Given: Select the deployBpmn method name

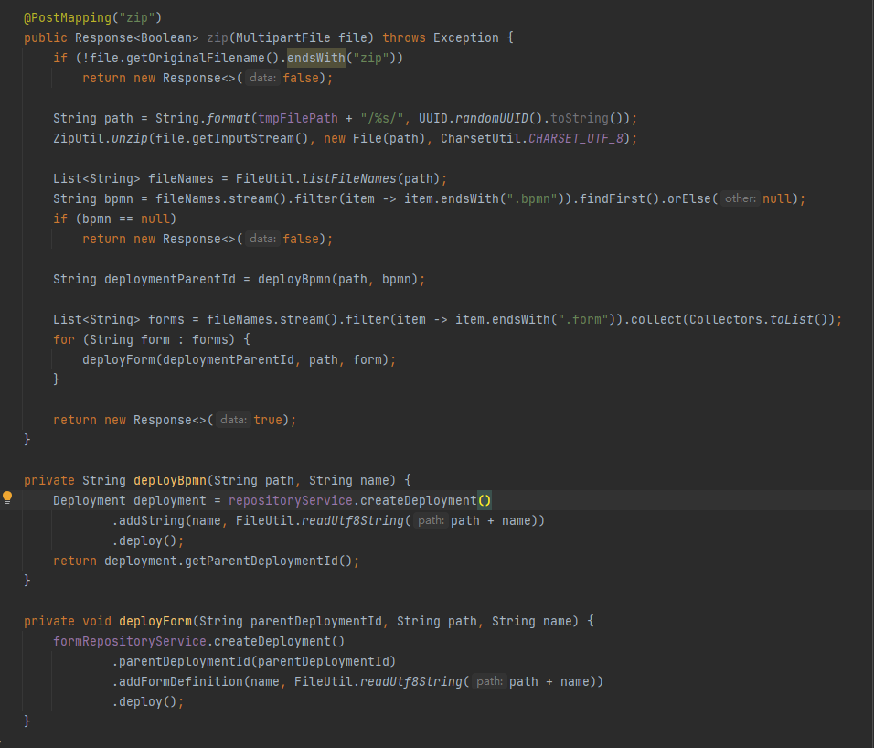Looking at the screenshot, I should click(x=169, y=479).
